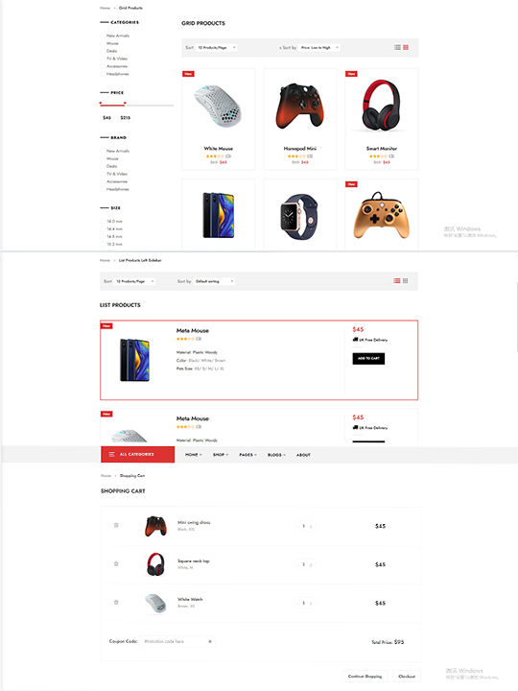Expand the Default sorting dropdown

(214, 281)
